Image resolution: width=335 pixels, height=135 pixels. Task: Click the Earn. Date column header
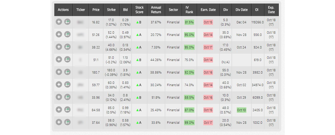(208, 10)
